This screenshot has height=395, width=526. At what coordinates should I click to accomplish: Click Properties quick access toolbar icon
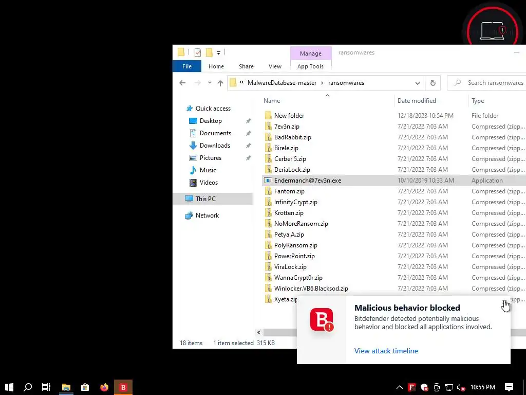tap(198, 52)
